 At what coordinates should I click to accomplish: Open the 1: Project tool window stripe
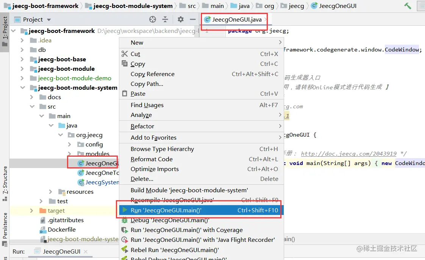(x=5, y=31)
